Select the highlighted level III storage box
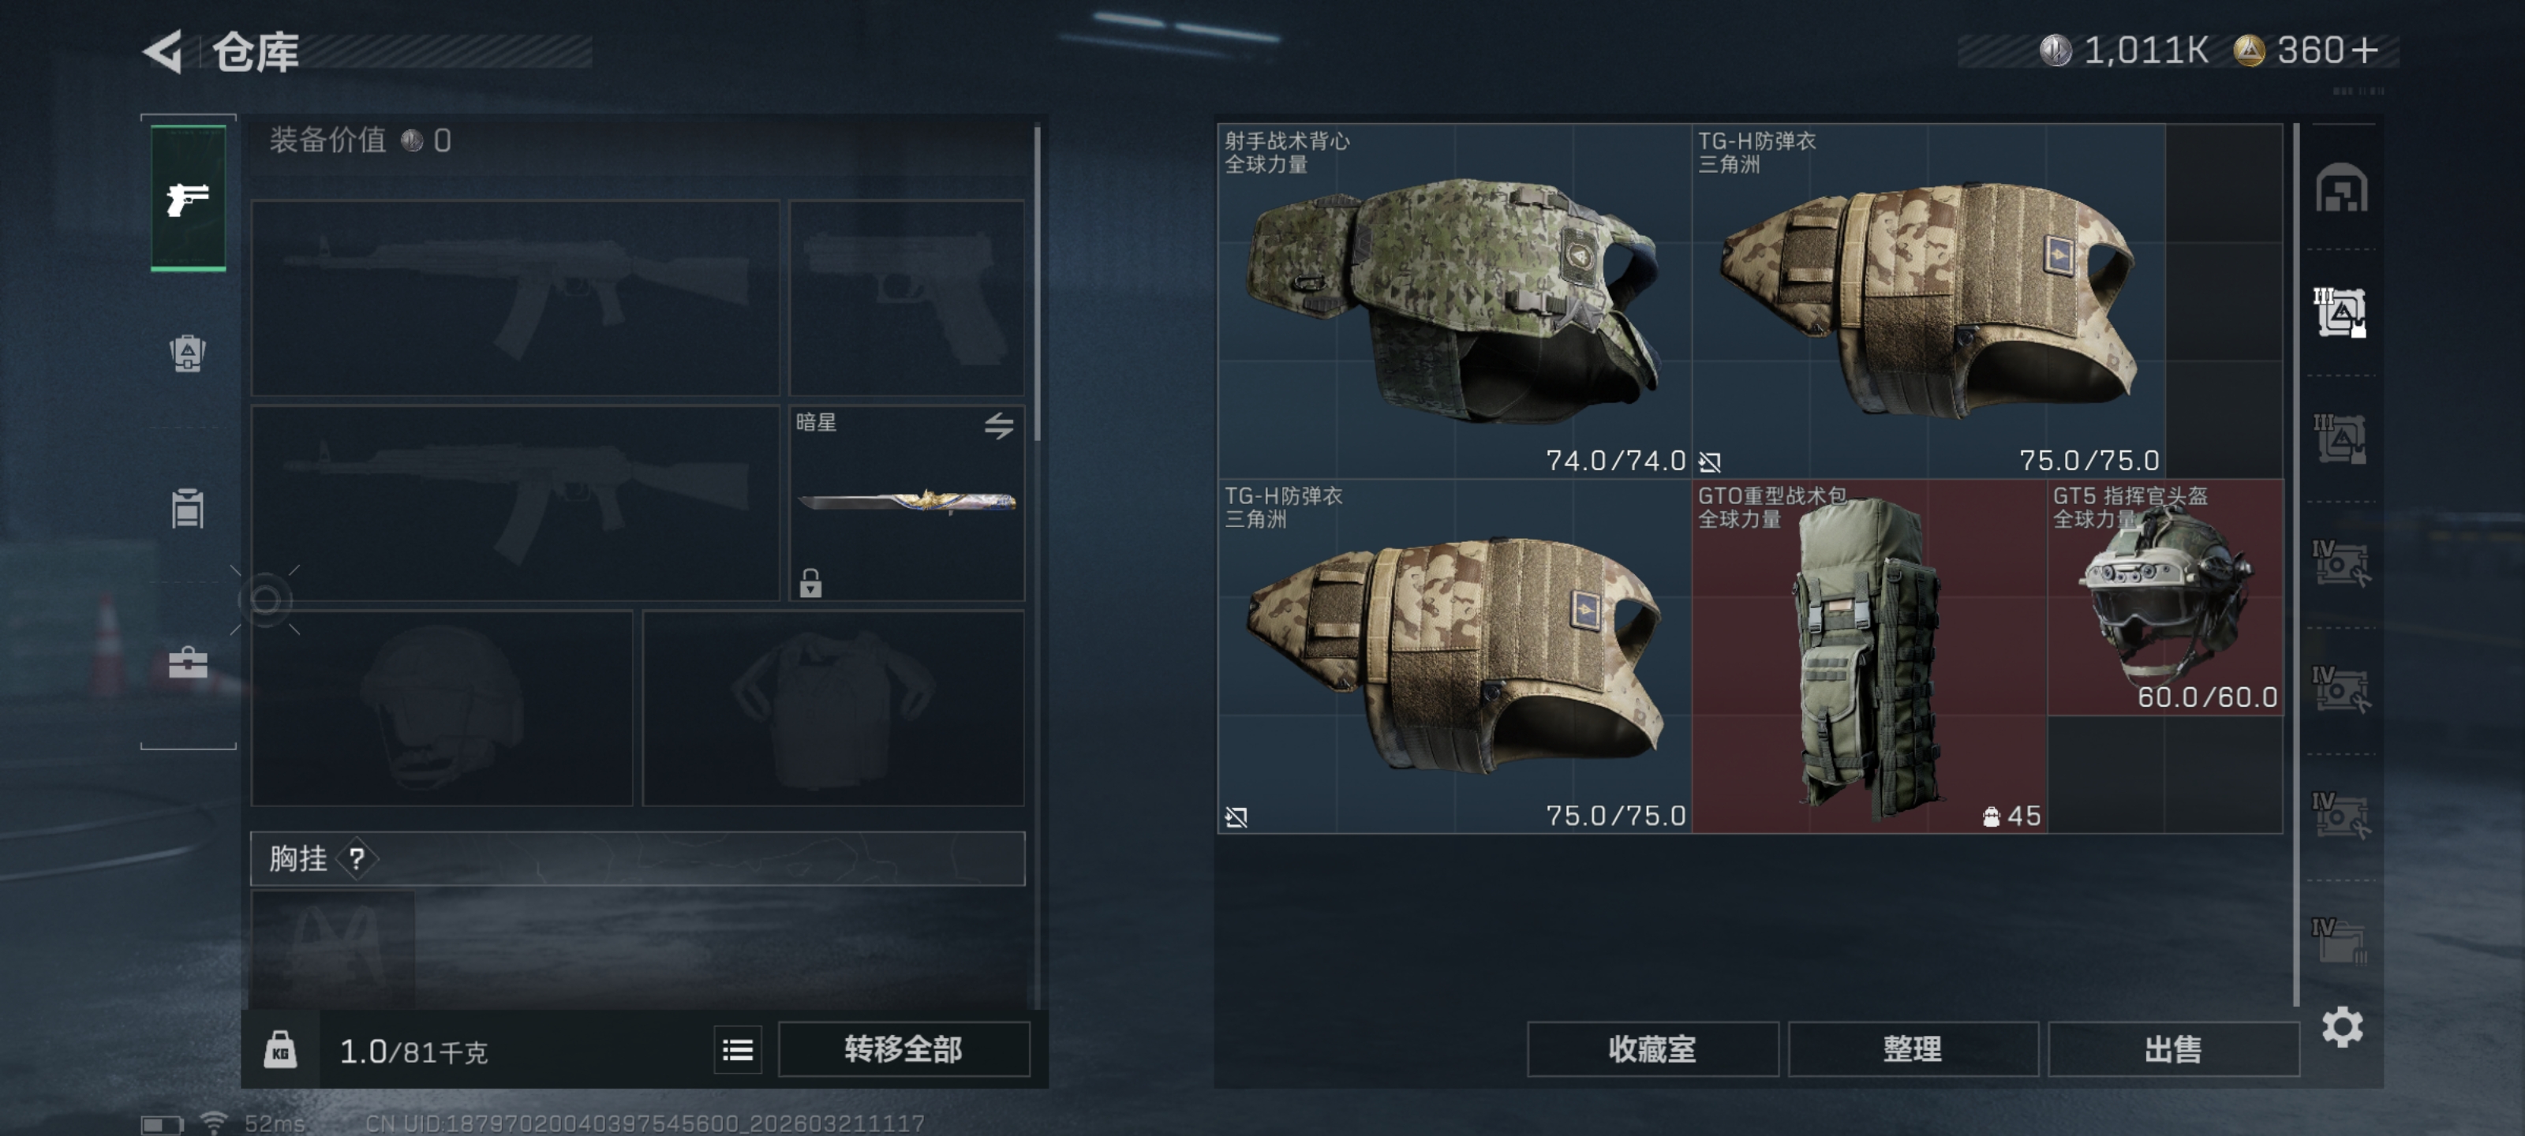Screen dimensions: 2525x1136 2340,312
